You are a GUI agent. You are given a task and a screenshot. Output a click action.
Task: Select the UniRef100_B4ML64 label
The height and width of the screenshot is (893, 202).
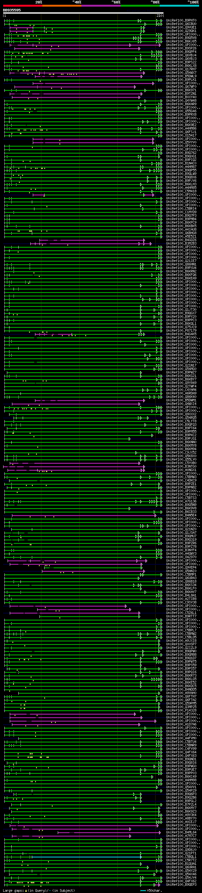pos(181,832)
